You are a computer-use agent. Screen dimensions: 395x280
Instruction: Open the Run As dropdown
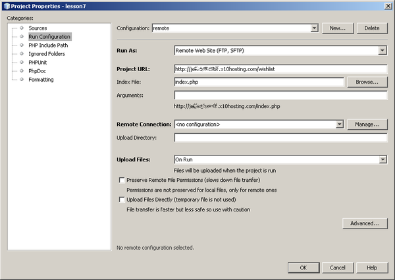[x=382, y=50]
